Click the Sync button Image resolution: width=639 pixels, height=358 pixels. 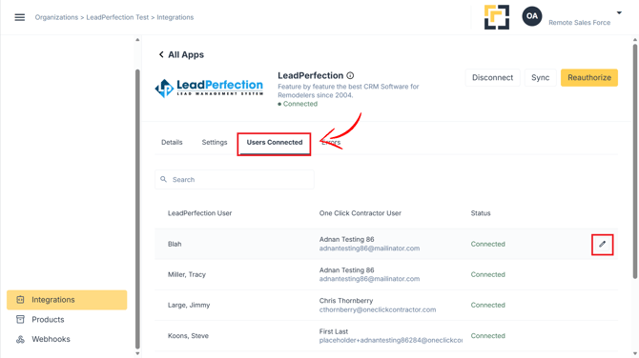coord(540,78)
